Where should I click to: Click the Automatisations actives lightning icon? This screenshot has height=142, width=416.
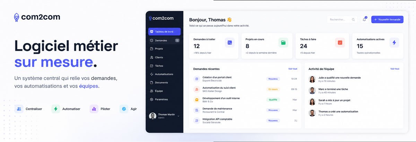pyautogui.click(x=394, y=43)
